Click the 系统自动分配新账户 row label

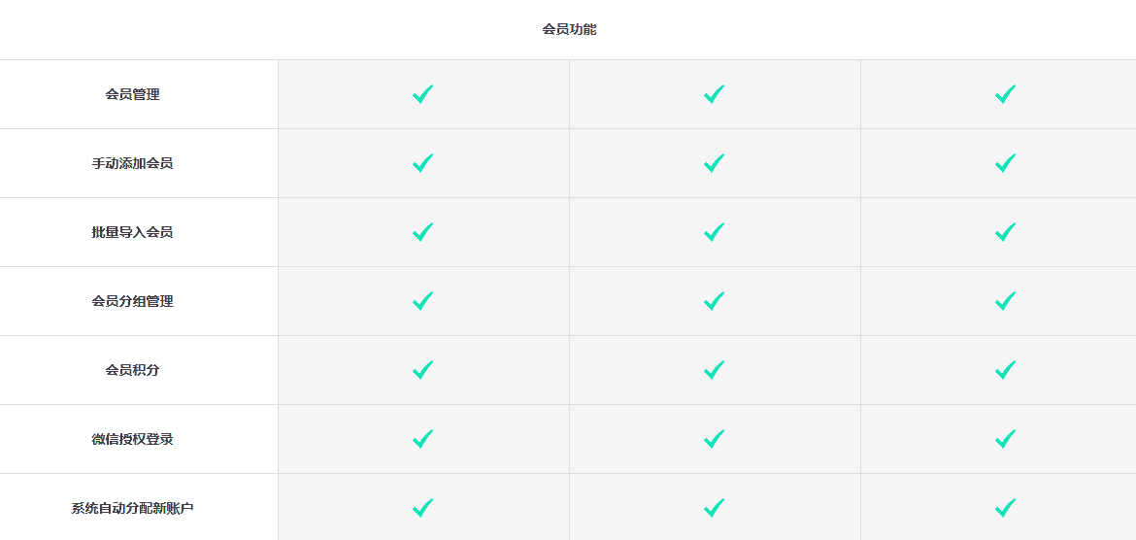pos(133,508)
